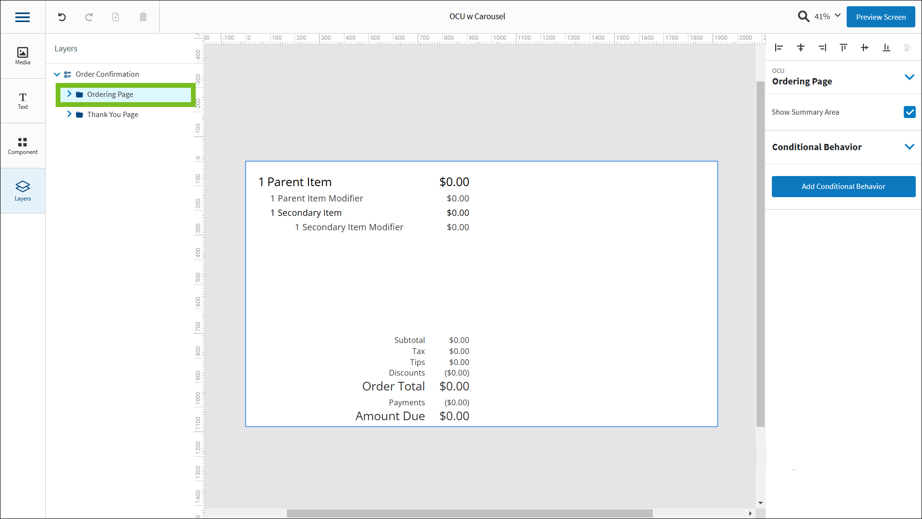Expand the Ordering Page layer group
This screenshot has width=922, height=519.
[70, 94]
